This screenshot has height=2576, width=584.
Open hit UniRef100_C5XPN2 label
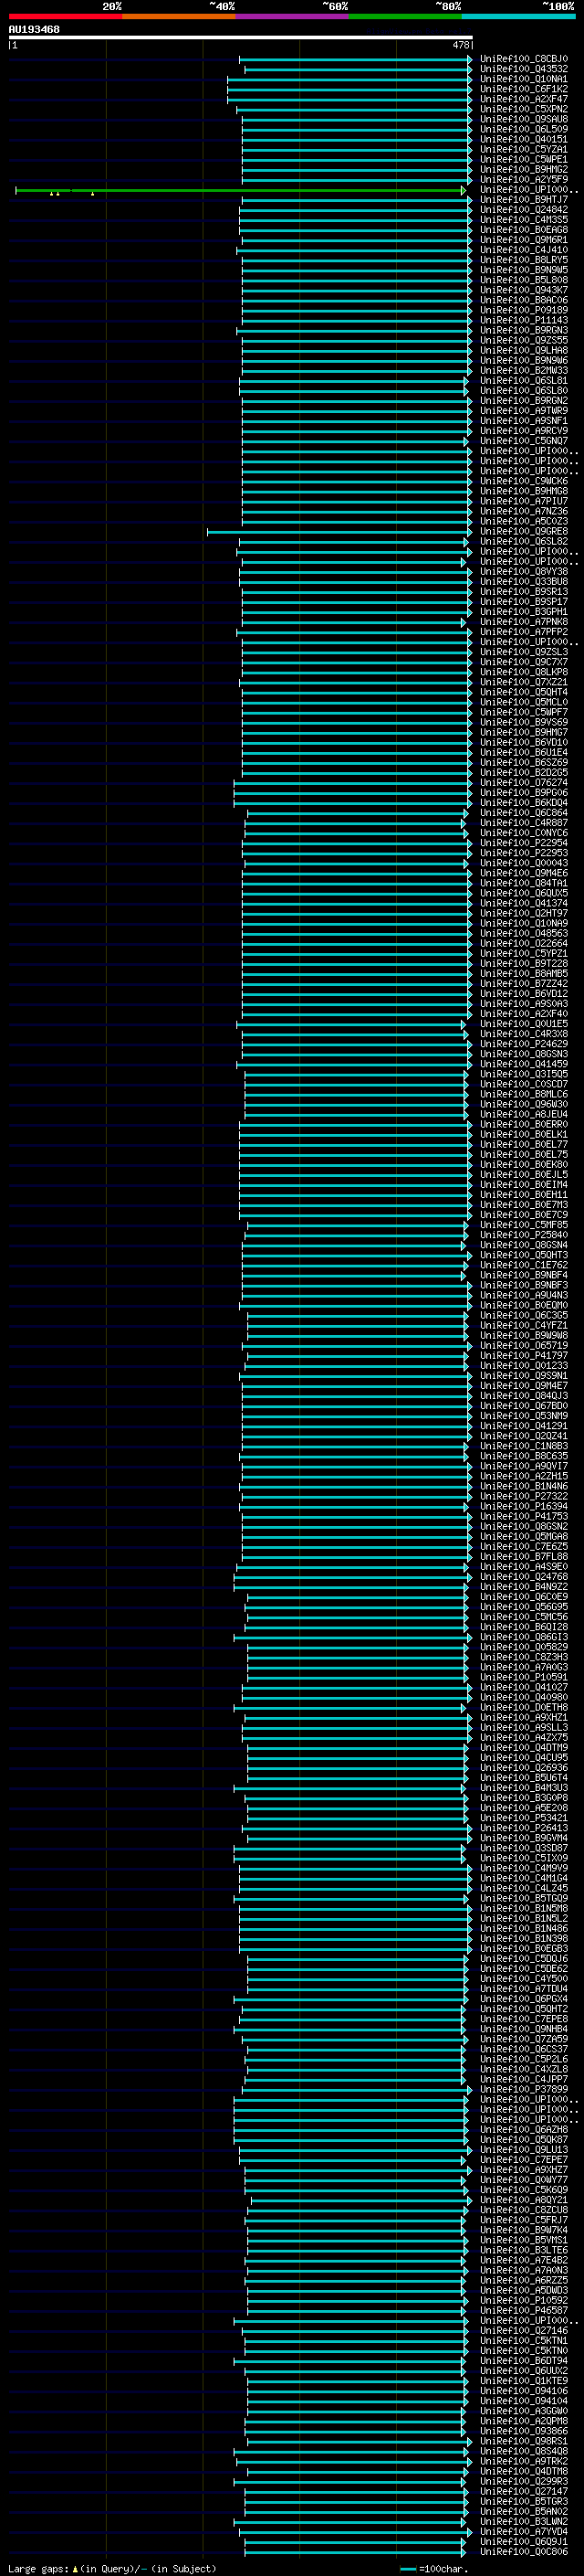[523, 109]
